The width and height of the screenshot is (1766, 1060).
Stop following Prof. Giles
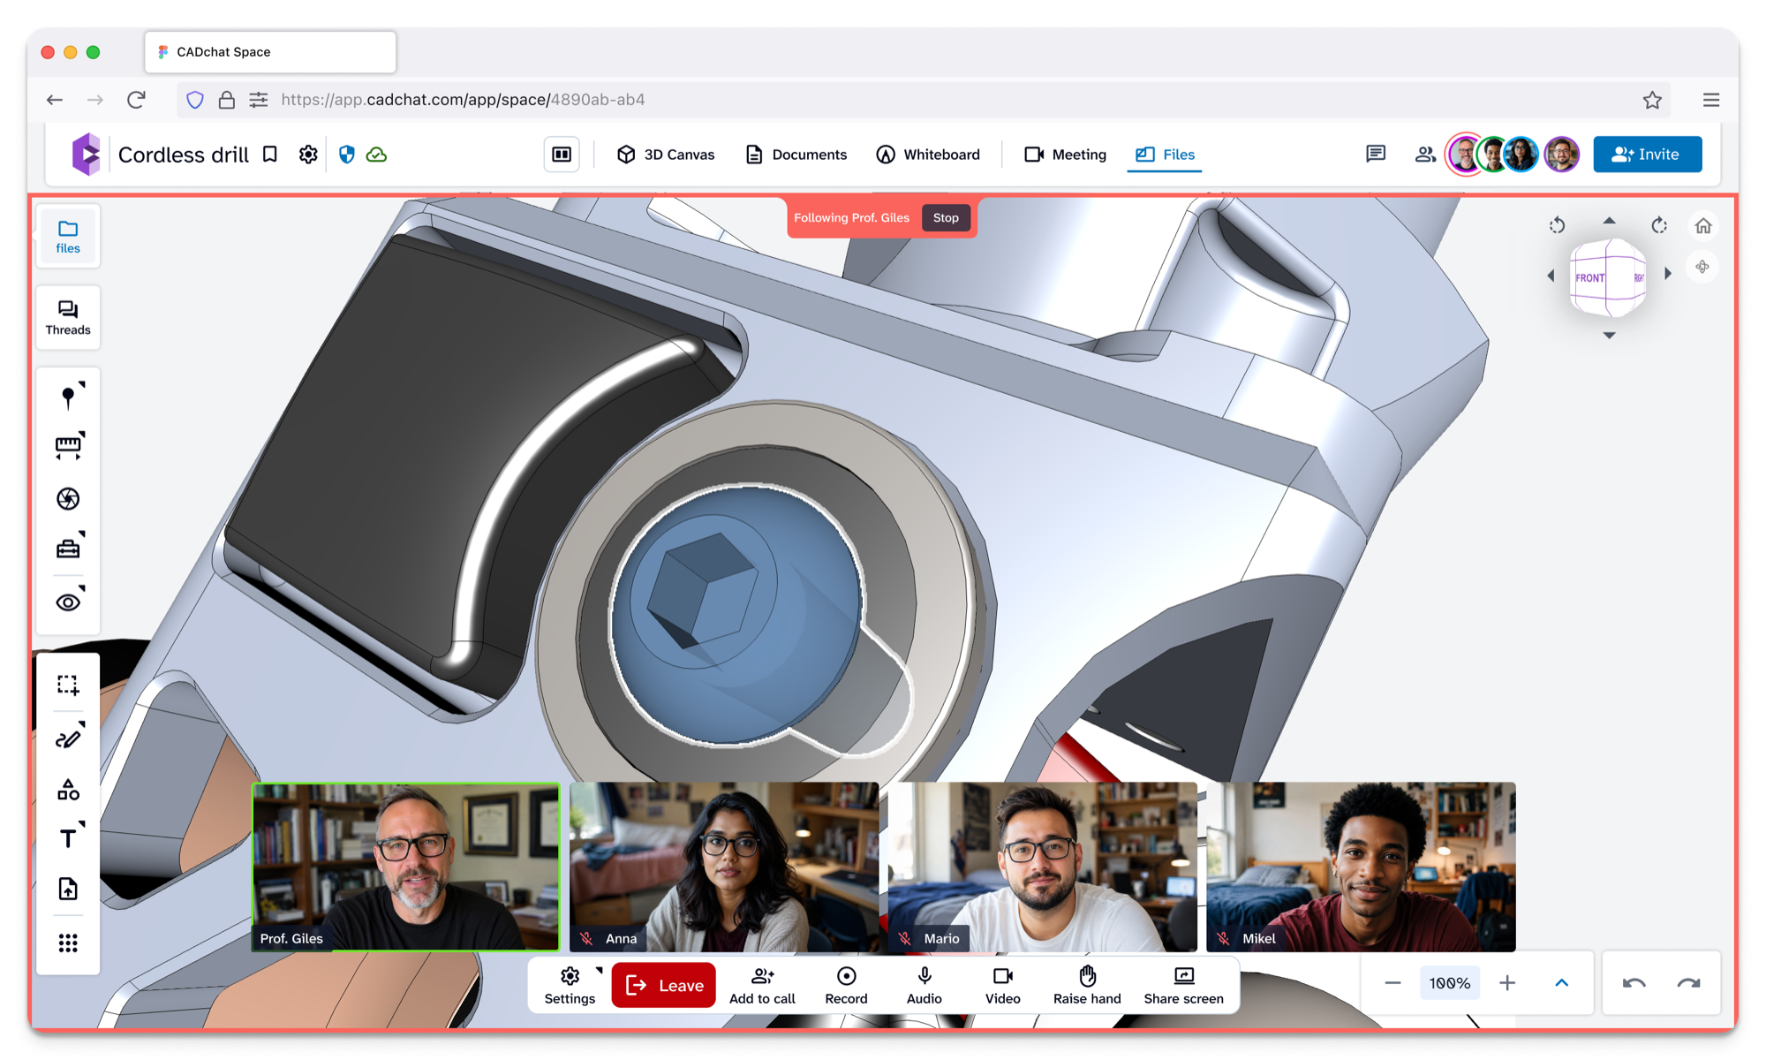[x=946, y=218]
